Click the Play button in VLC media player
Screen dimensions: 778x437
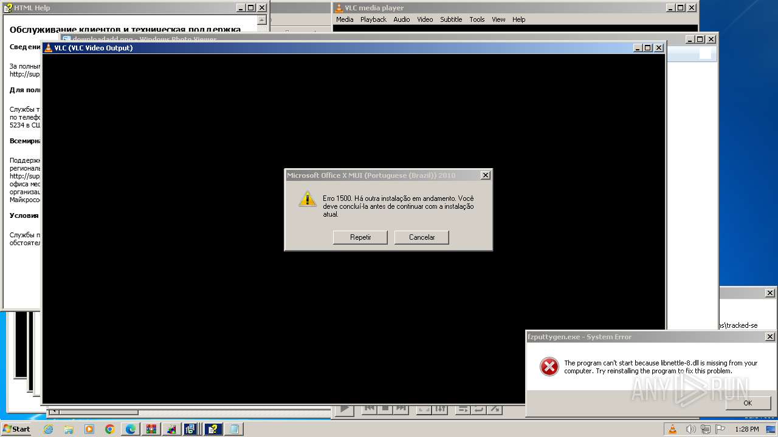[344, 410]
